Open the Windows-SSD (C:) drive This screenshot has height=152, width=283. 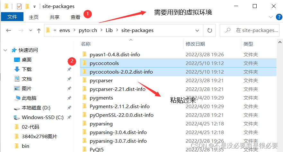(42, 117)
